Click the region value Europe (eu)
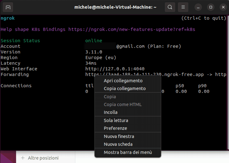 (101, 58)
